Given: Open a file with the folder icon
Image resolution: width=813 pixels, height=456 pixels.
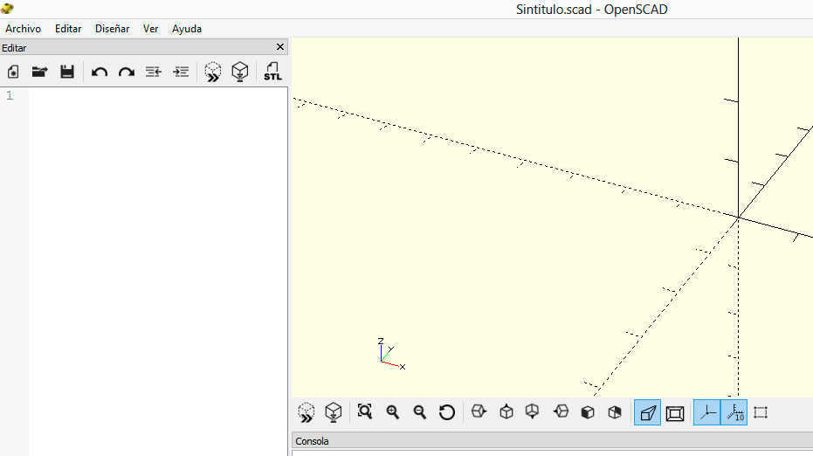Looking at the screenshot, I should pos(39,72).
